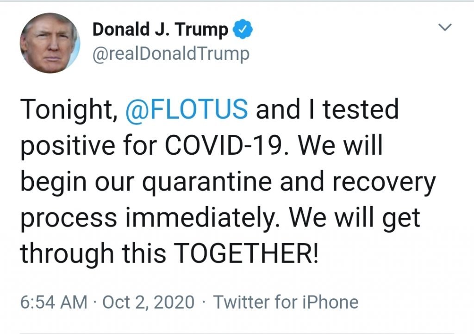Image resolution: width=474 pixels, height=334 pixels.
Task: Follow the @FLOTUS mention link
Action: pyautogui.click(x=187, y=110)
